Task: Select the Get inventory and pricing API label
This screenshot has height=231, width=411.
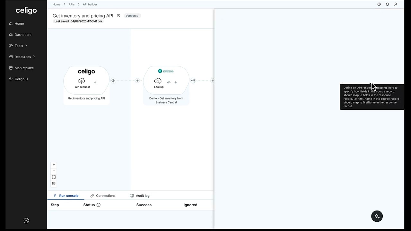Action: pyautogui.click(x=86, y=98)
